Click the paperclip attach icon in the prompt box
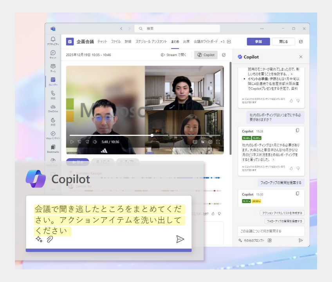Screen dimensions: 332x282 [x=50, y=239]
